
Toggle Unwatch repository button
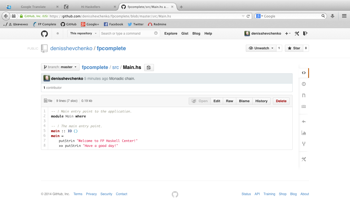pos(261,48)
